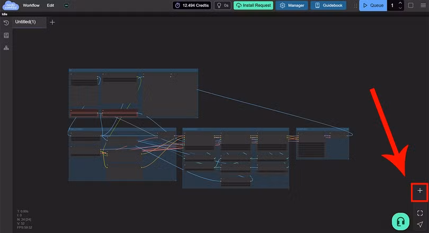Open the Workflow menu
The width and height of the screenshot is (429, 233).
[x=31, y=5]
